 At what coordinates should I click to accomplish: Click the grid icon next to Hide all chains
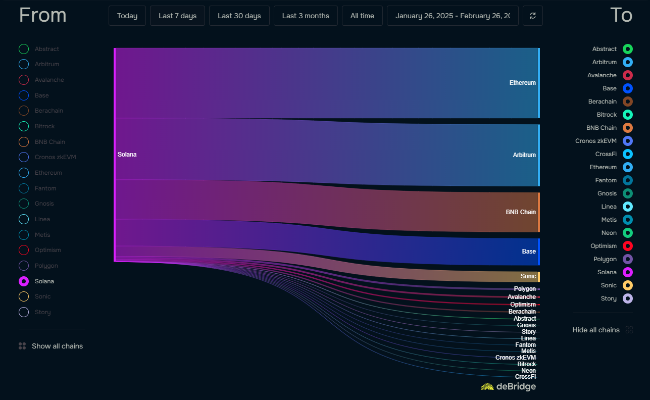629,330
